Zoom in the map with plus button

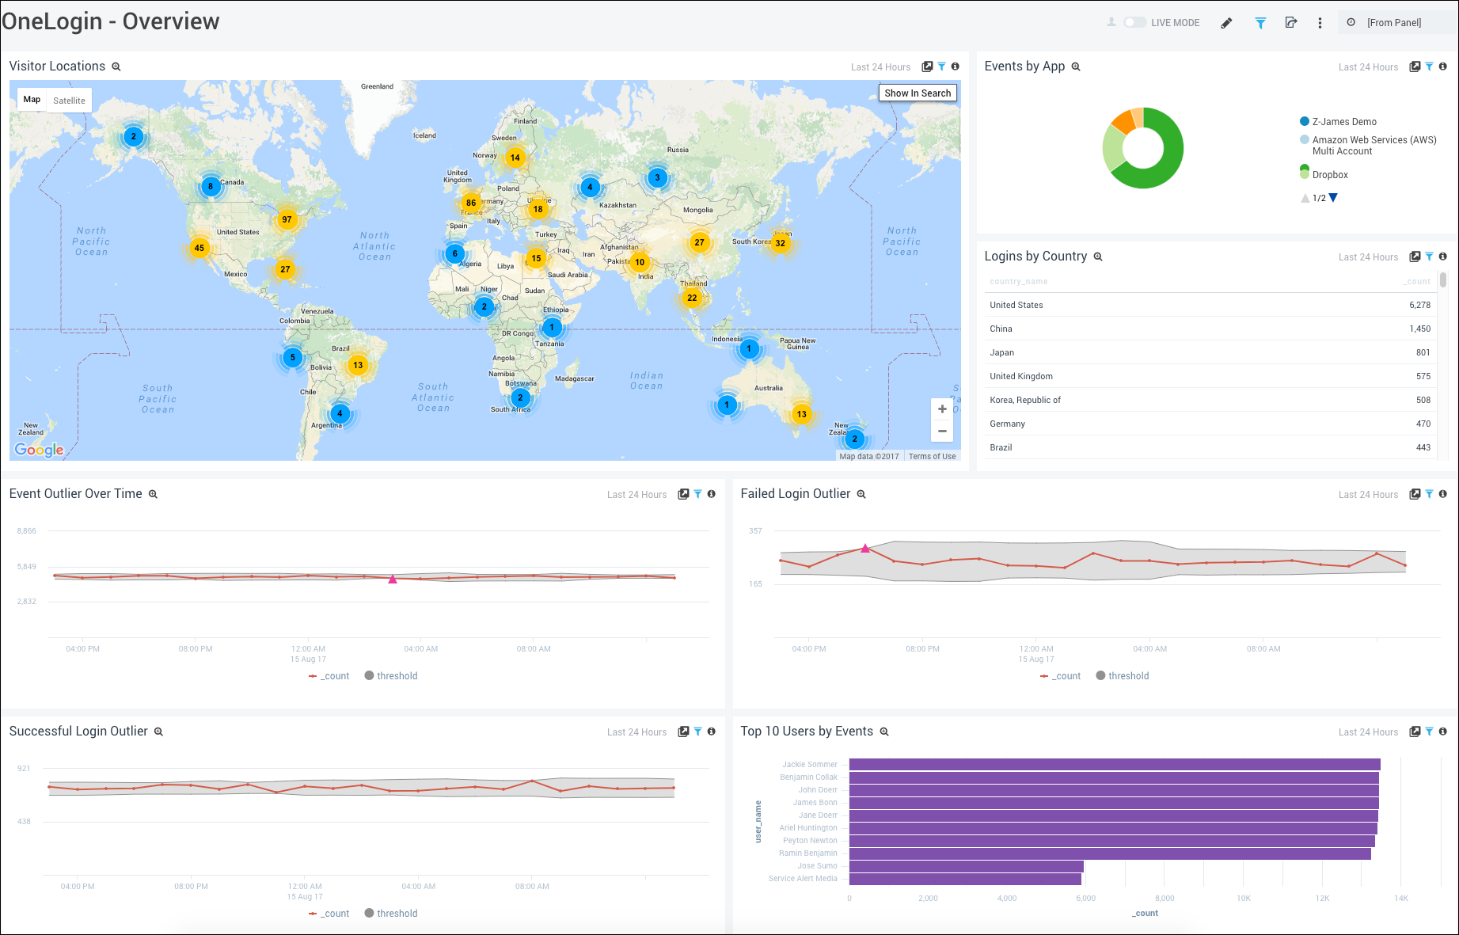[942, 409]
